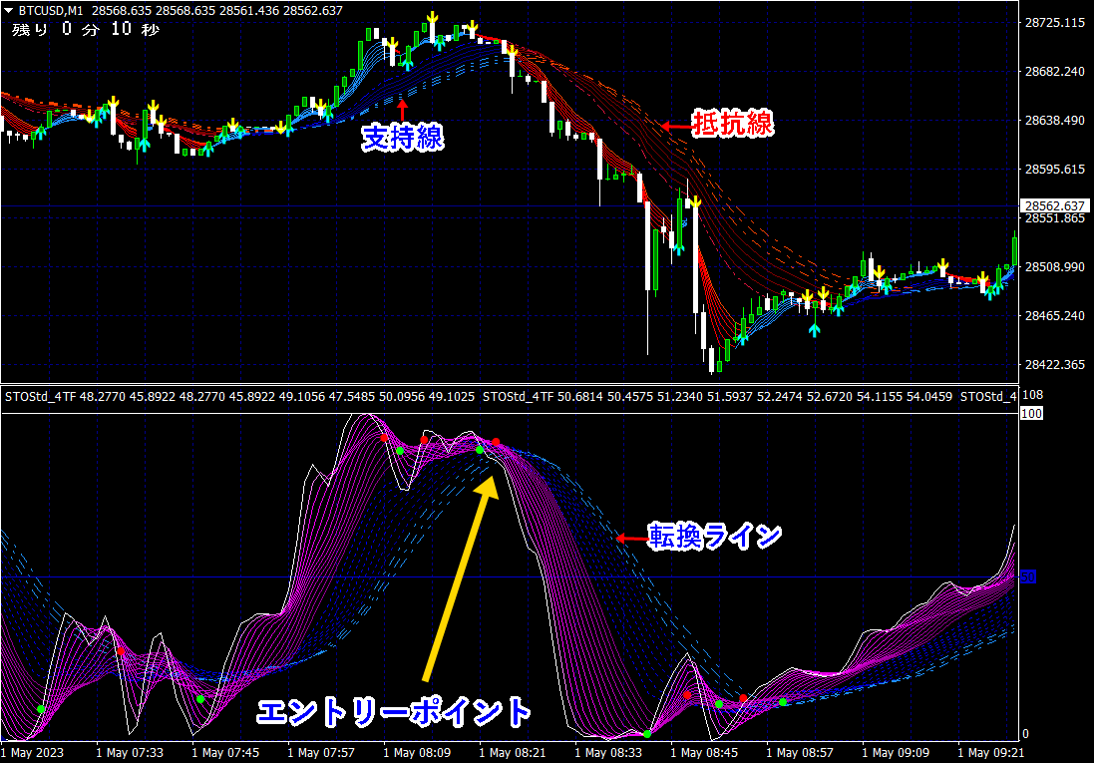Click the red arrow pointing at 抵抗線
1094x763 pixels.
674,126
